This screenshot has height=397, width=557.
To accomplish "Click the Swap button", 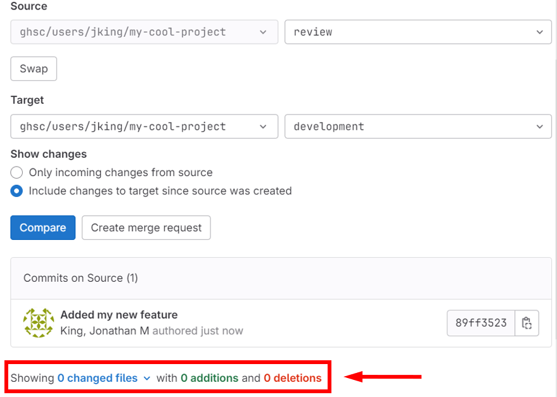I will [x=34, y=68].
